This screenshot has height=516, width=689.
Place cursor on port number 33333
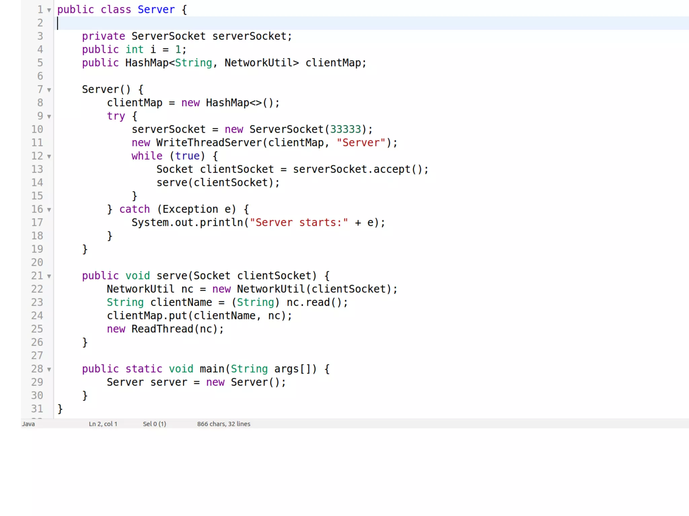coord(345,129)
